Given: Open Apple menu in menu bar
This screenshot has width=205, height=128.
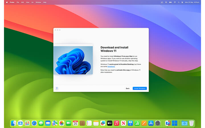Looking at the screenshot, I should [x=7, y=2].
